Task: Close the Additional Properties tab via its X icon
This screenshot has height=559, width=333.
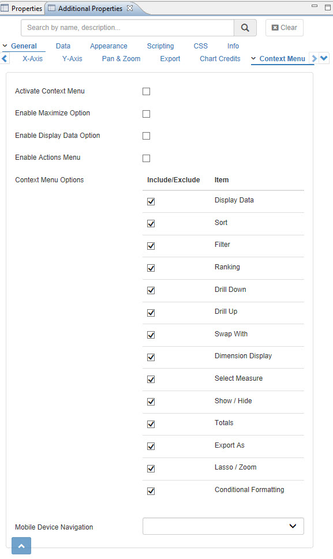Action: 130,8
